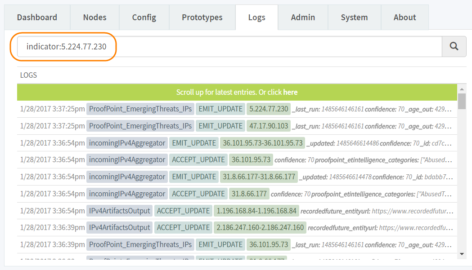Viewport: 472px width, 270px height.
Task: Click the scrollbar up arrow in logs
Action: pyautogui.click(x=462, y=88)
